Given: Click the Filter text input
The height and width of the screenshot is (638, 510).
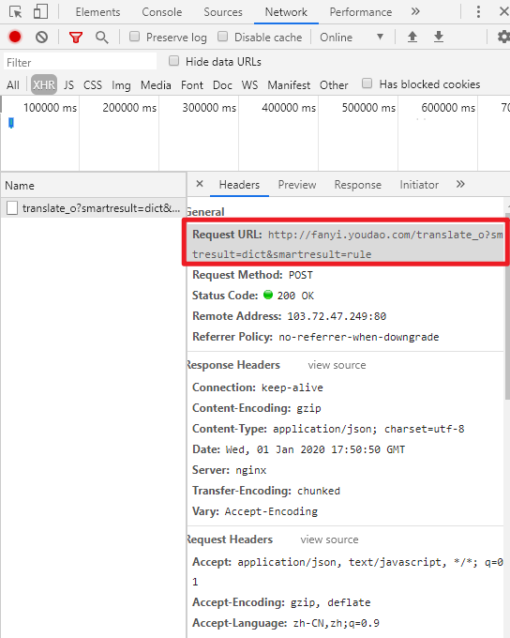Looking at the screenshot, I should [x=80, y=62].
